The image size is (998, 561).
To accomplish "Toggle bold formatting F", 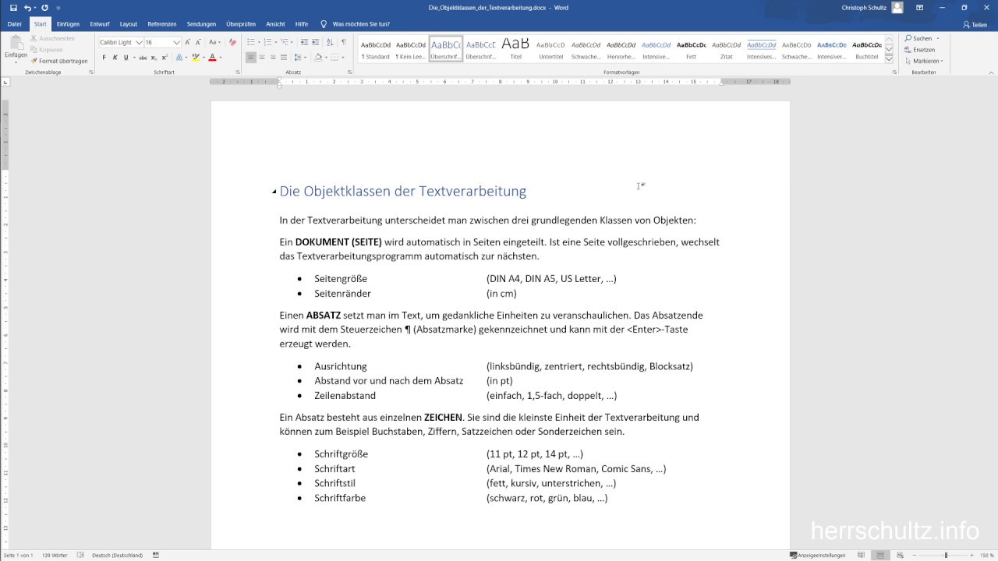I will (x=104, y=58).
